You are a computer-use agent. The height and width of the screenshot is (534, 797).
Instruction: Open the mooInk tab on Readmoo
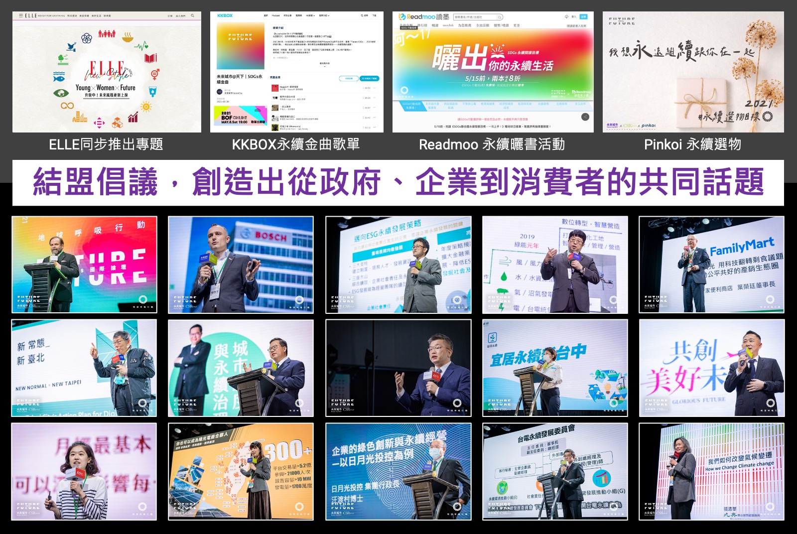click(x=448, y=25)
